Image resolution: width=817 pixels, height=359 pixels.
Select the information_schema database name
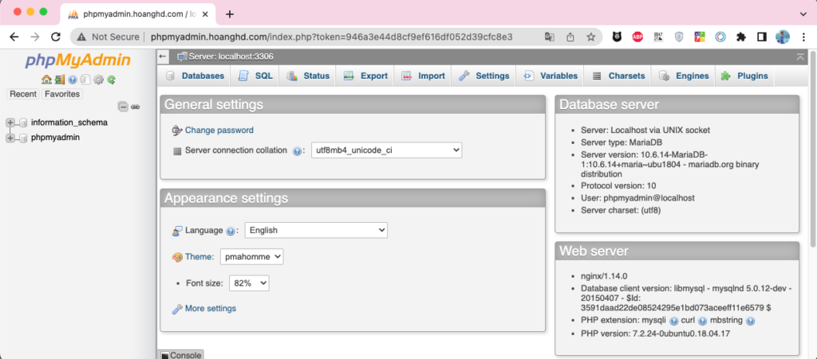[69, 123]
